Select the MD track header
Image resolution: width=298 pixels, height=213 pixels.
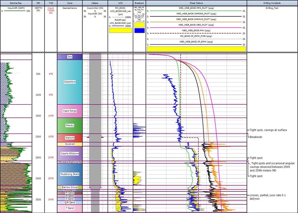[38, 3]
